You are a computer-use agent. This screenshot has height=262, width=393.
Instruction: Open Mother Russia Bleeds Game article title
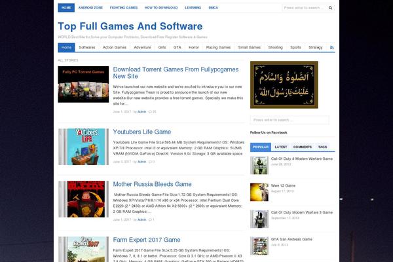coord(152,184)
